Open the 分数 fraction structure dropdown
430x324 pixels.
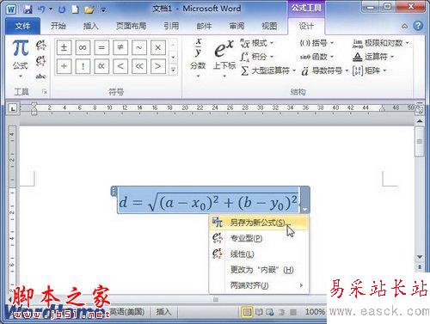coord(198,58)
